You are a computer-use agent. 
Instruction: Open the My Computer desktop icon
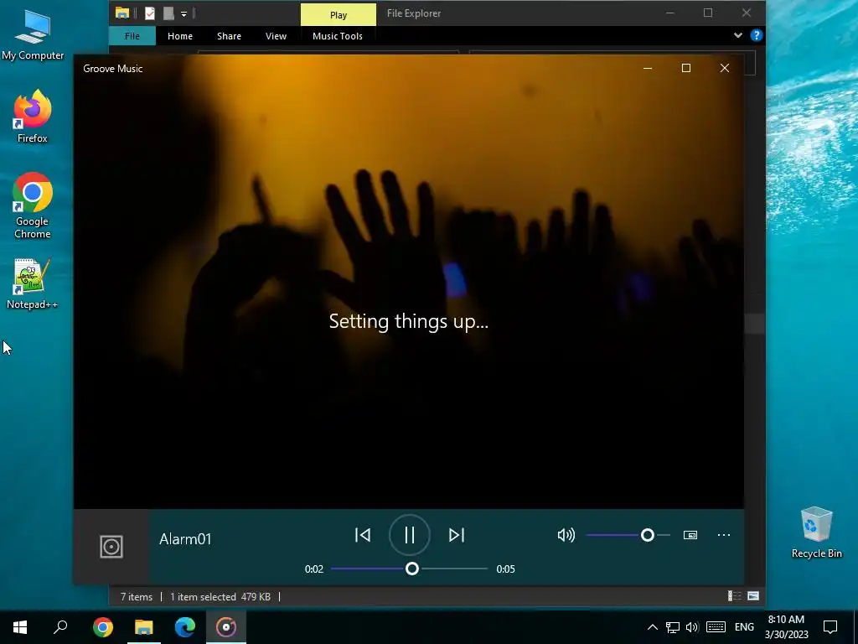pyautogui.click(x=33, y=34)
